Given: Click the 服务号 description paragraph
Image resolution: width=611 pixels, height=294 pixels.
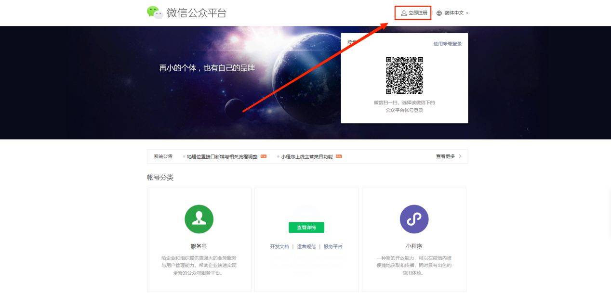Looking at the screenshot, I should coord(199,265).
